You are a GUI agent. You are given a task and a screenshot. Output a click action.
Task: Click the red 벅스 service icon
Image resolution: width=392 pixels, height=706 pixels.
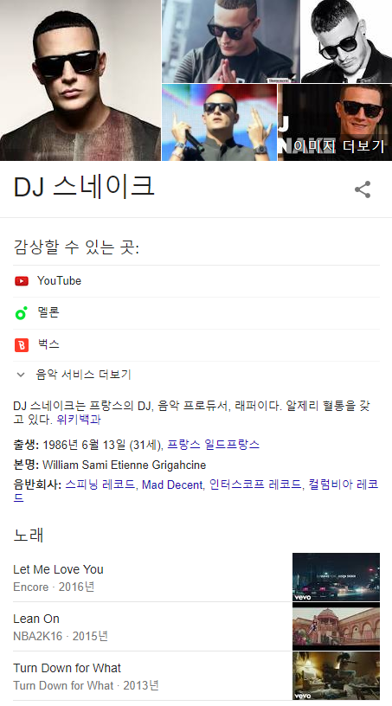(x=21, y=345)
